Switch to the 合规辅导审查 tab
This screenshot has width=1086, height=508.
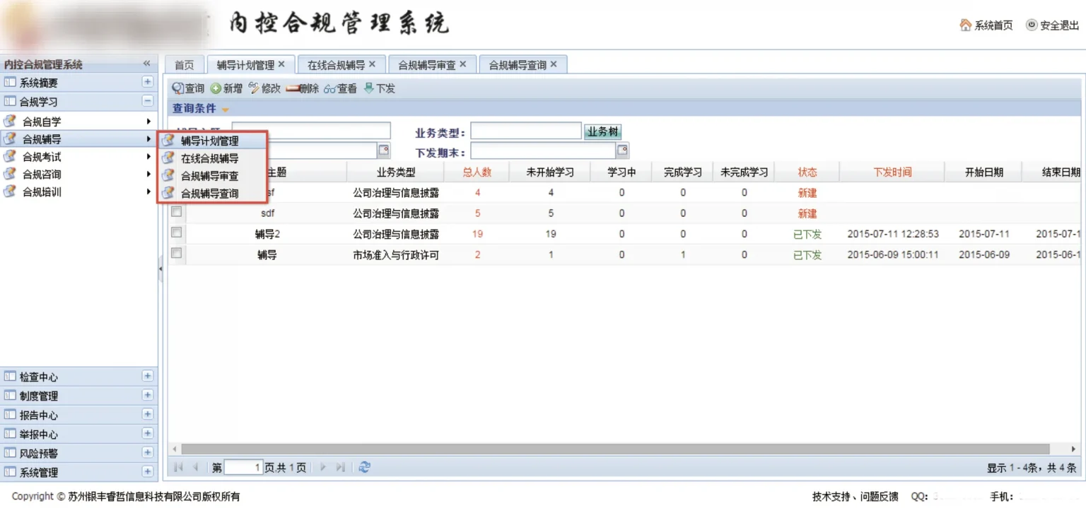click(426, 65)
